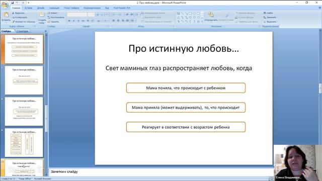Cut selection with Вырезать
This screenshot has height=181, width=322.
coord(19,13)
